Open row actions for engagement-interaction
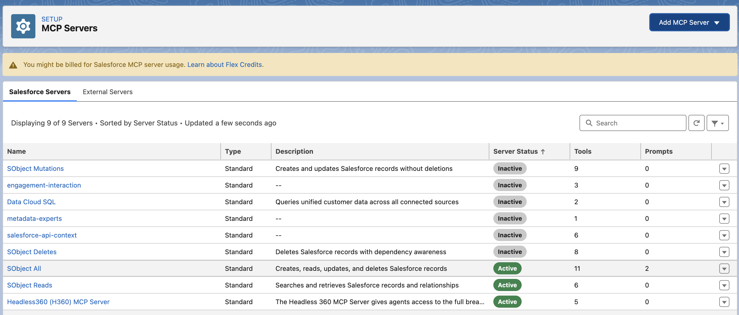Screen dimensions: 739x315 point(724,185)
